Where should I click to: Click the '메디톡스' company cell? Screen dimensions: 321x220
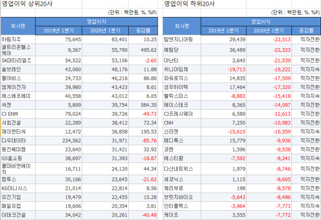[182, 141]
